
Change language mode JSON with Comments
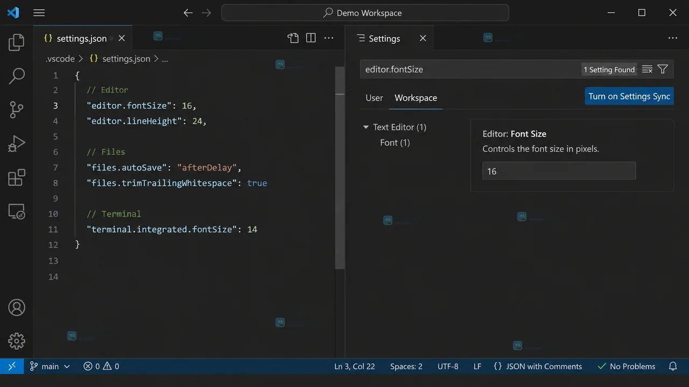pos(538,366)
